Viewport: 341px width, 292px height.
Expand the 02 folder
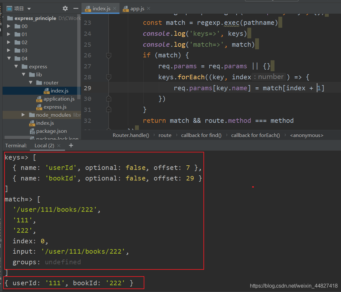[x=9, y=42]
